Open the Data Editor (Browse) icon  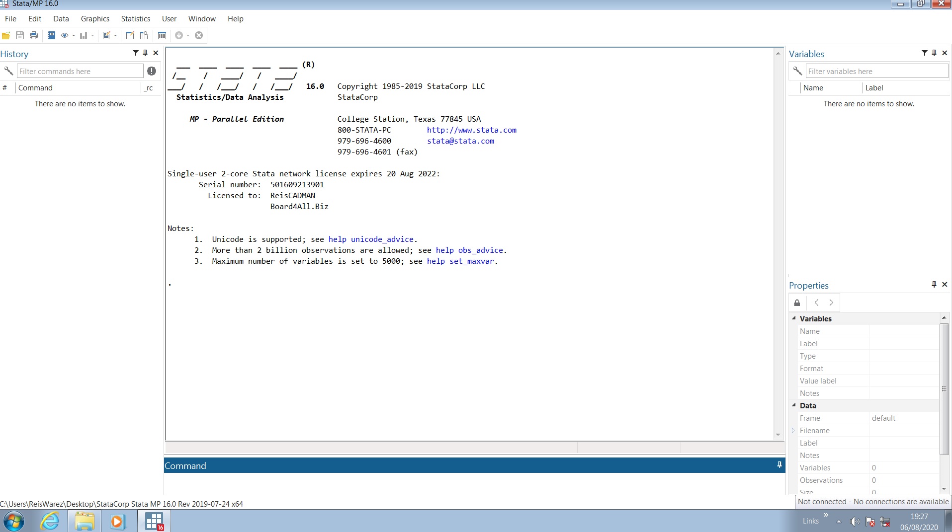pyautogui.click(x=144, y=35)
